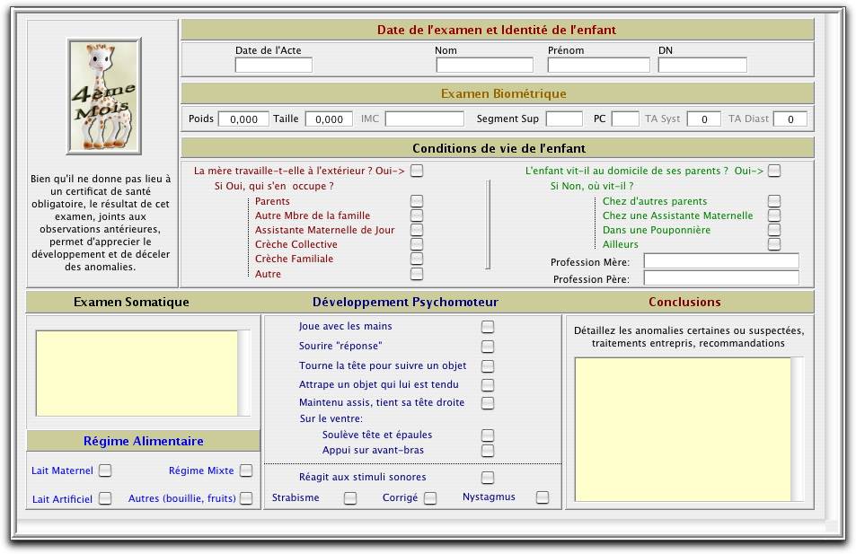The width and height of the screenshot is (856, 554).
Task: Focus the Nom input field
Action: [x=485, y=65]
